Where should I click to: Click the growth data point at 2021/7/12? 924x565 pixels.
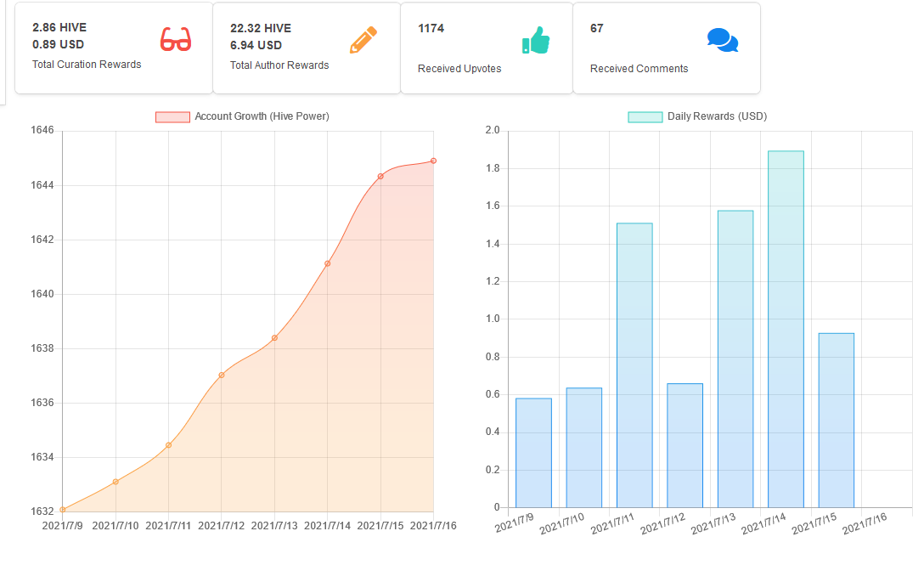(x=222, y=375)
